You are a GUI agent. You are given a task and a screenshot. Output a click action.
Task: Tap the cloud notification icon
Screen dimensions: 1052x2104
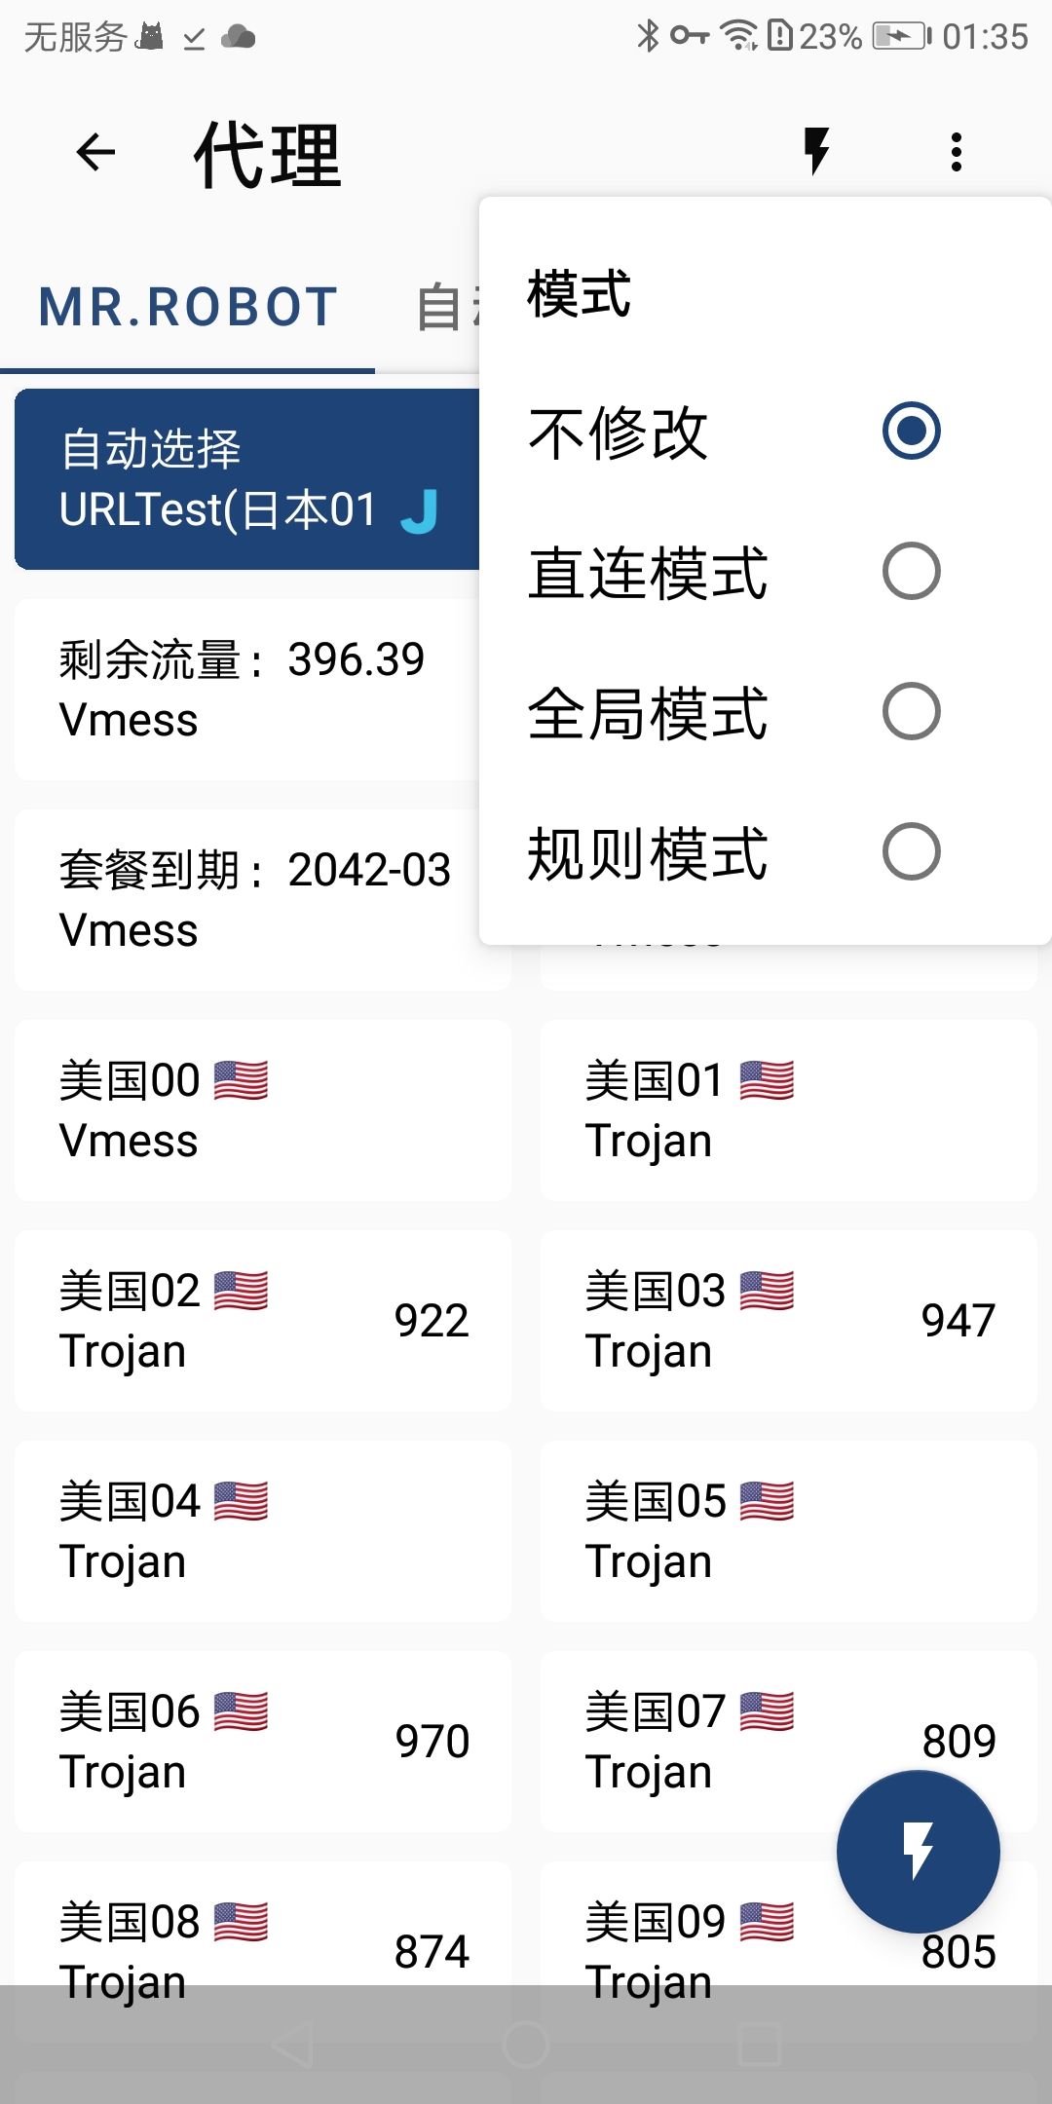pyautogui.click(x=239, y=37)
